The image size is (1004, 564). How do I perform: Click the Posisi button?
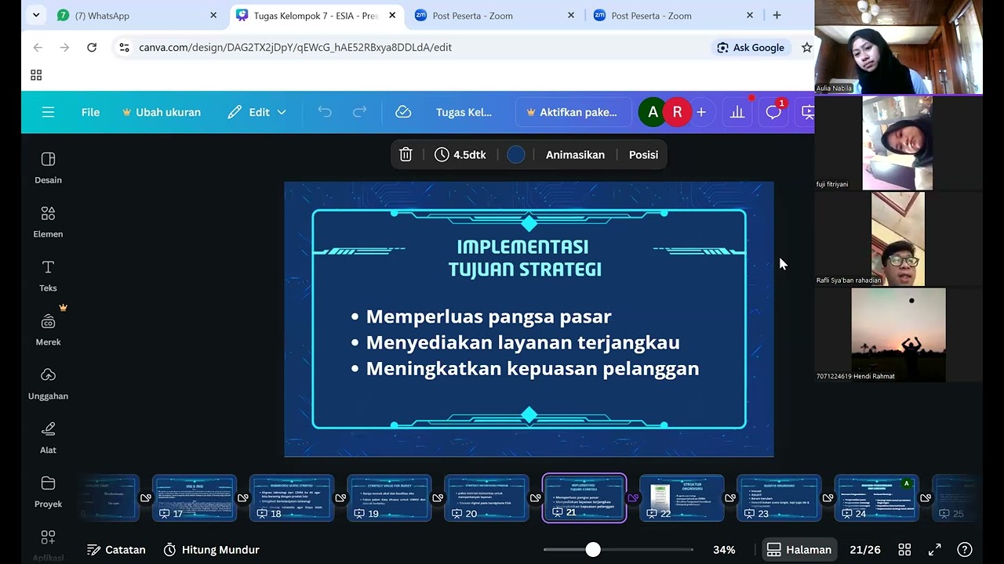(x=643, y=154)
